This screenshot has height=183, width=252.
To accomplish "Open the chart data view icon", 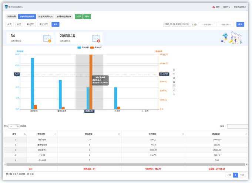I will pos(174,70).
